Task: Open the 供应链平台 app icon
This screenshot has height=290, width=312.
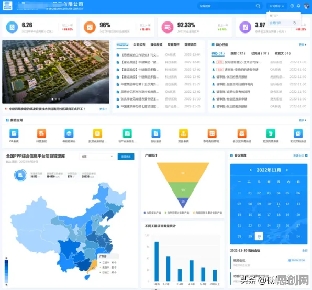Action: [x=69, y=133]
